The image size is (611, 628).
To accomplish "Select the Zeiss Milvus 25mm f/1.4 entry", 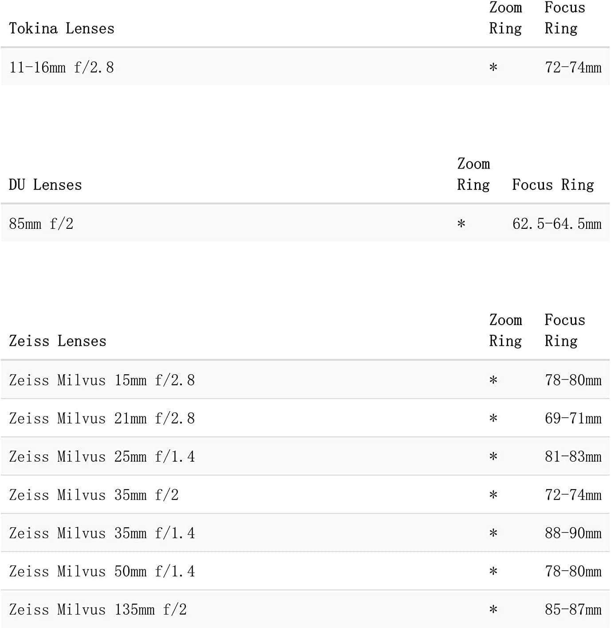I will [x=102, y=456].
